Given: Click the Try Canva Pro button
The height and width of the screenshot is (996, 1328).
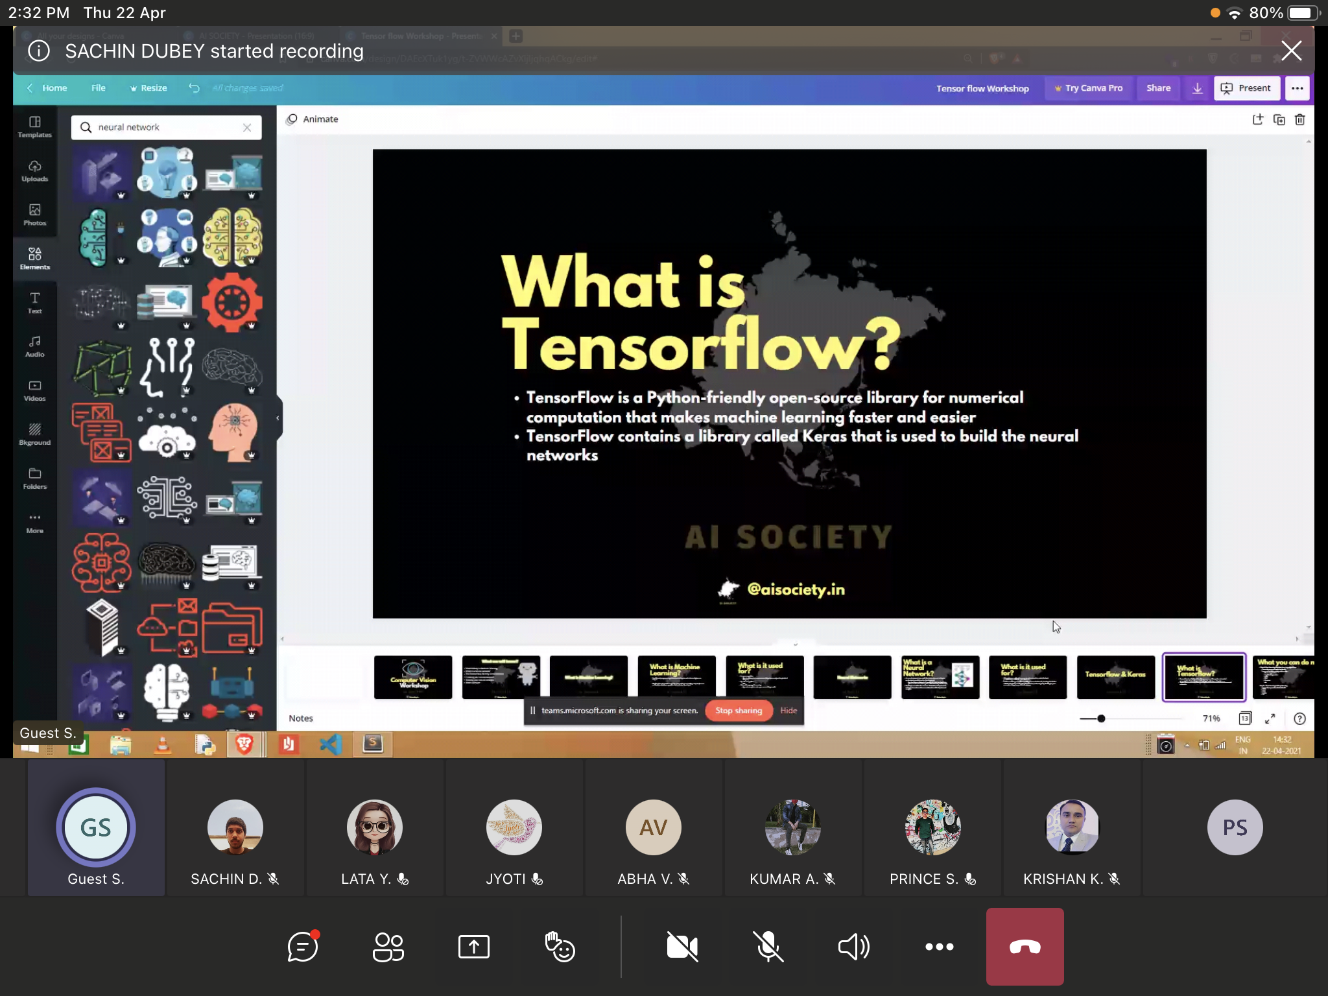Looking at the screenshot, I should [x=1089, y=88].
